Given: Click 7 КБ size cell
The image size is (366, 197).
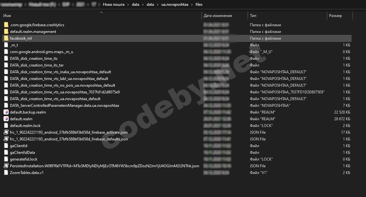Looking at the screenshot, I should (346, 106).
